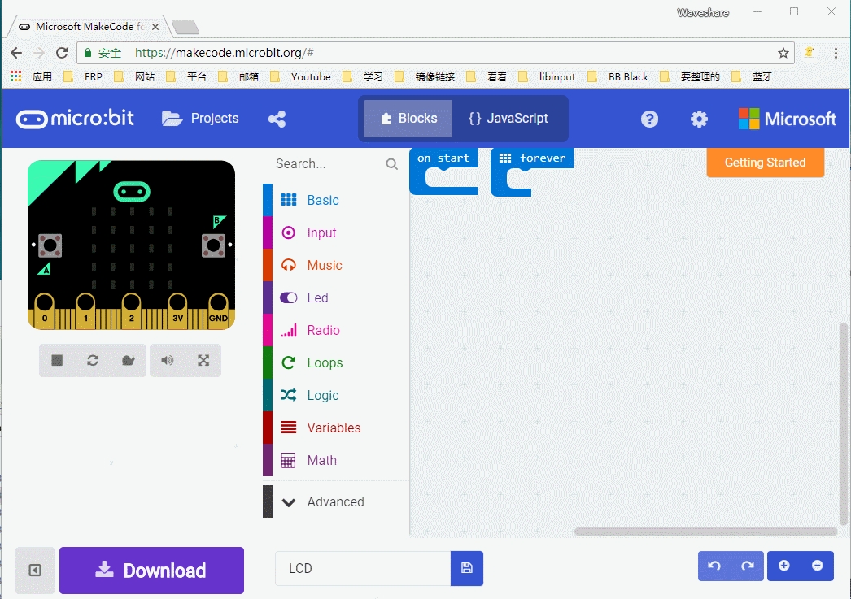Click the Getting Started button

[x=765, y=163]
